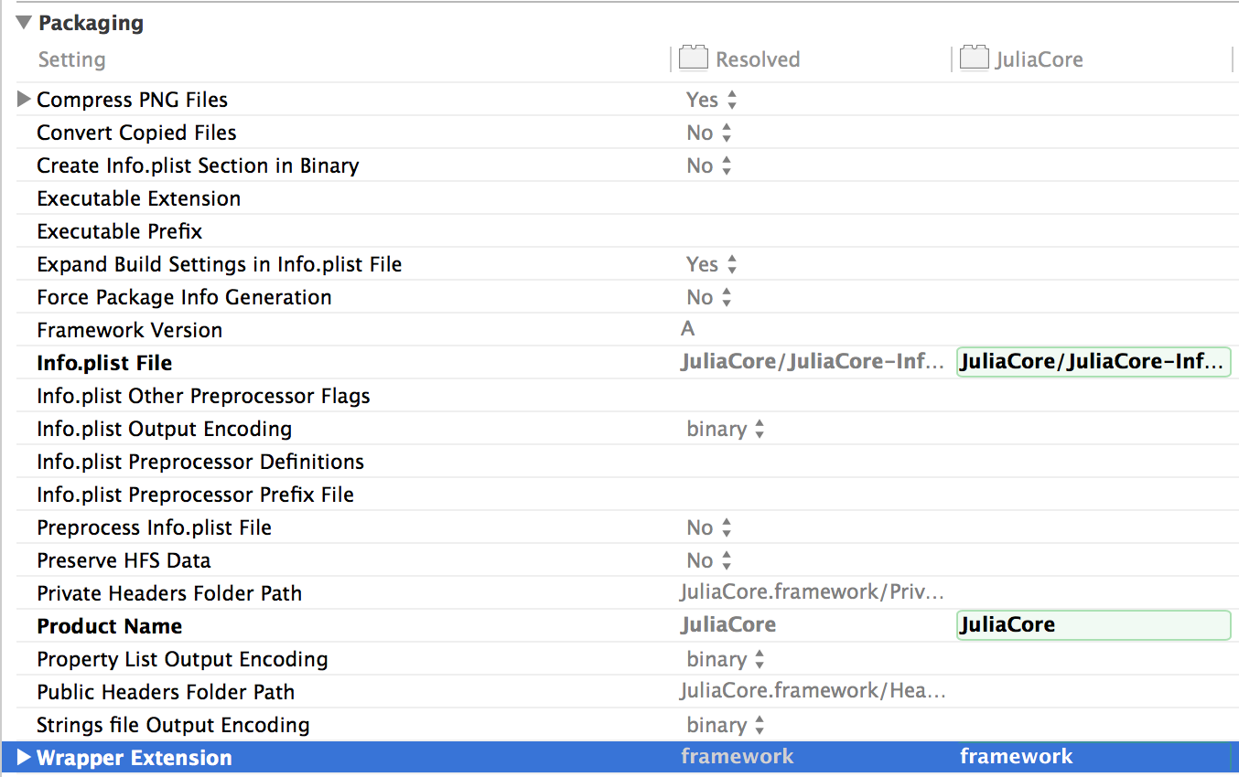Open Expand Build Settings in Info.plist popup

[x=712, y=264]
